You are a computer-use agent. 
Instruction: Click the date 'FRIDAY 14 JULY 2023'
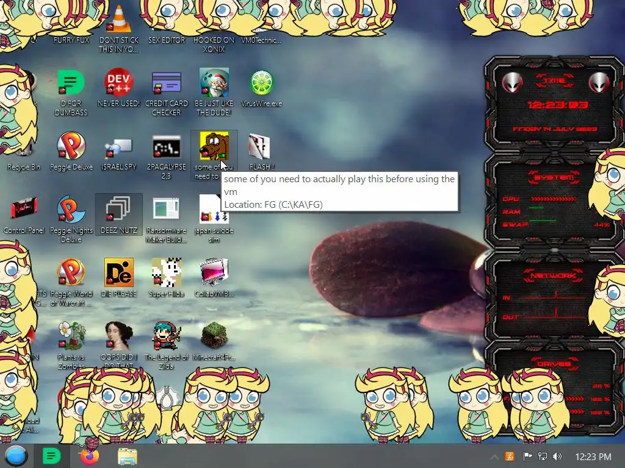[x=554, y=129]
